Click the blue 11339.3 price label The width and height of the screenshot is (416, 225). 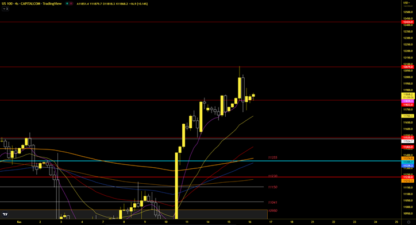(408, 166)
